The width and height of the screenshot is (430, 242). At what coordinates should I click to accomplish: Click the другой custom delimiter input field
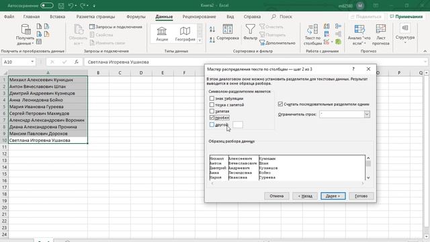click(237, 124)
